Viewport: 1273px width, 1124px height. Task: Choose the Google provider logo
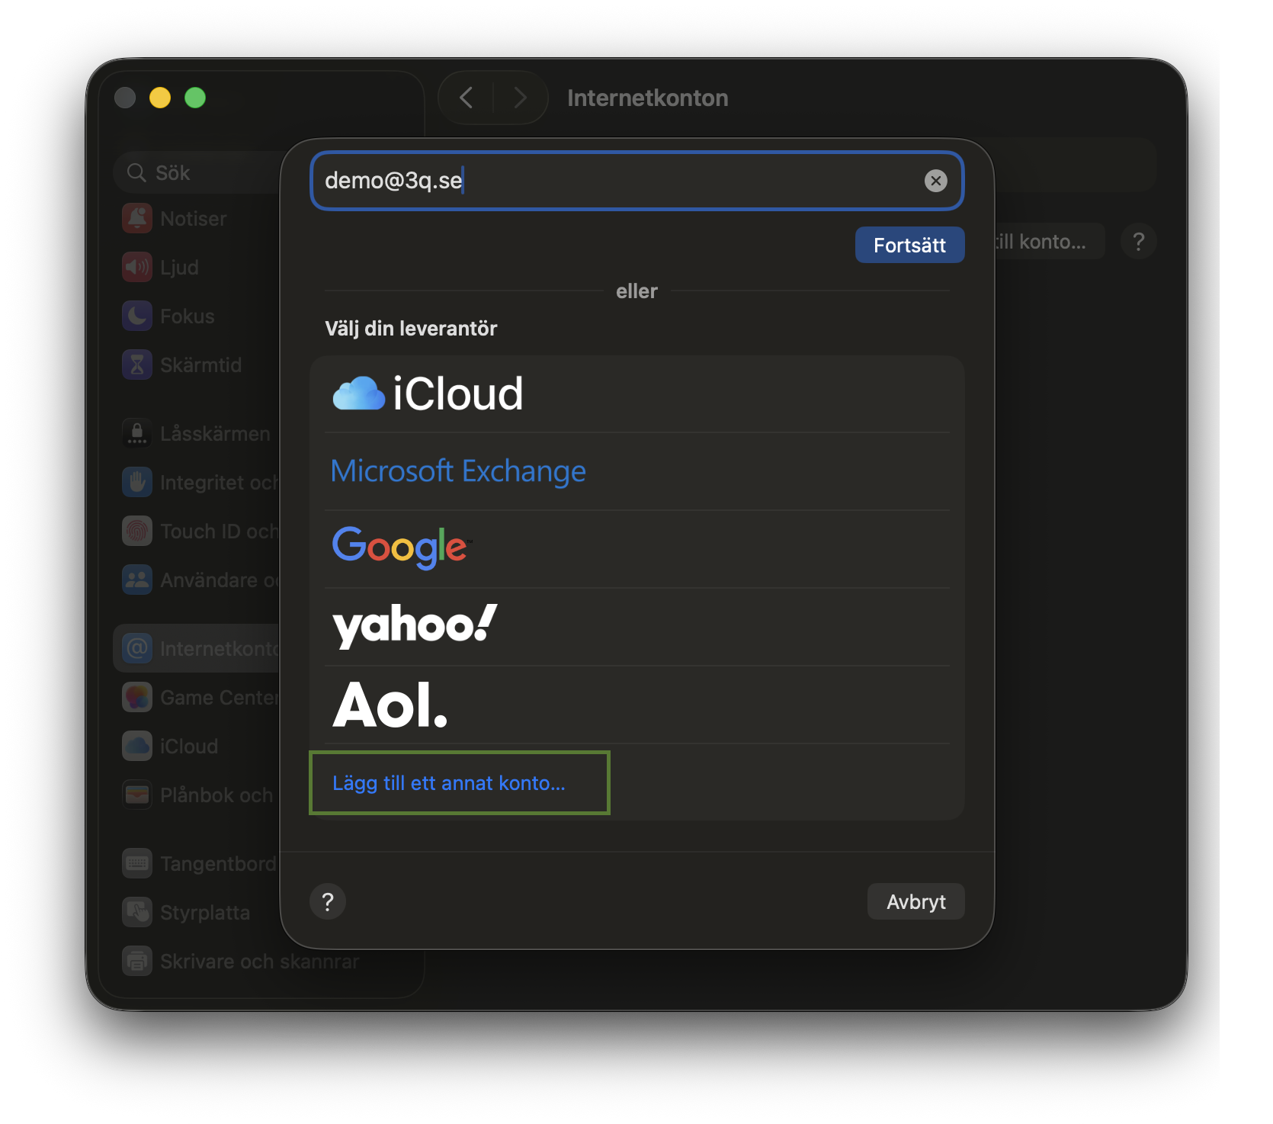pos(401,548)
